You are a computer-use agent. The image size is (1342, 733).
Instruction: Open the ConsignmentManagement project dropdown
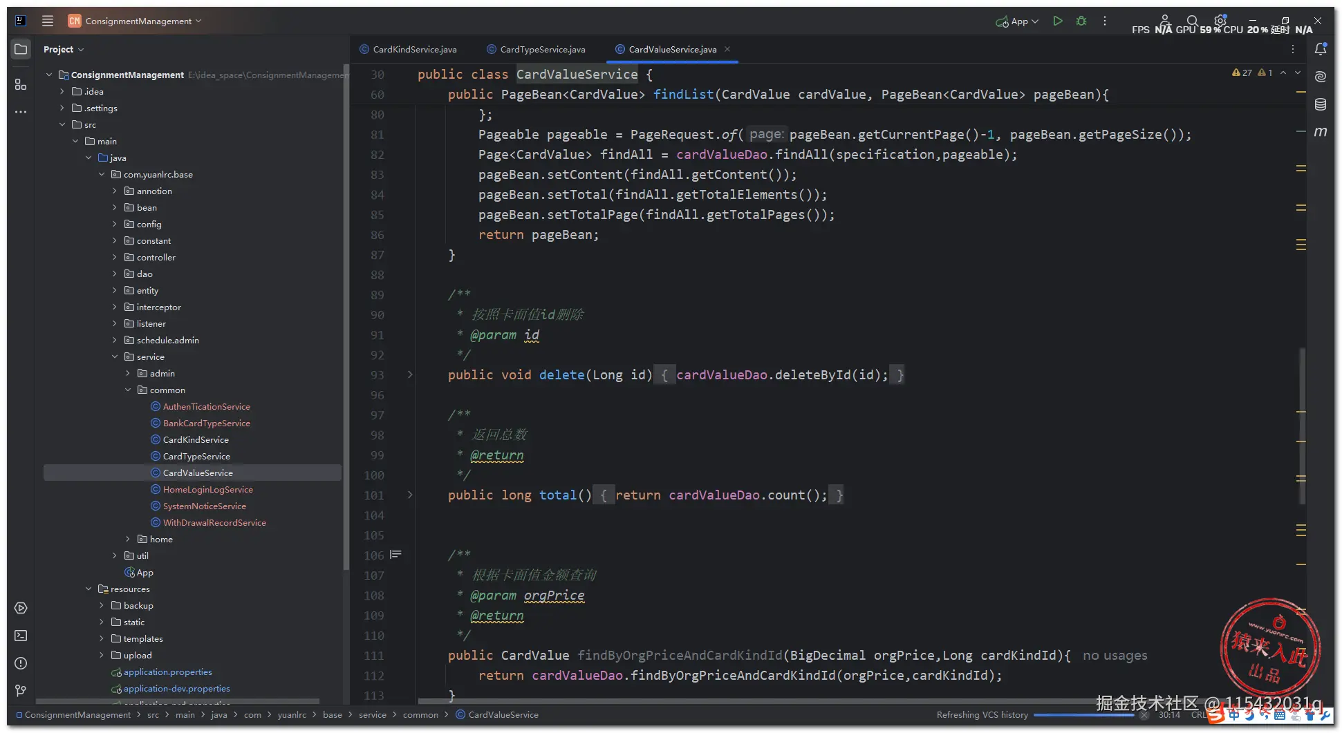[x=143, y=21]
